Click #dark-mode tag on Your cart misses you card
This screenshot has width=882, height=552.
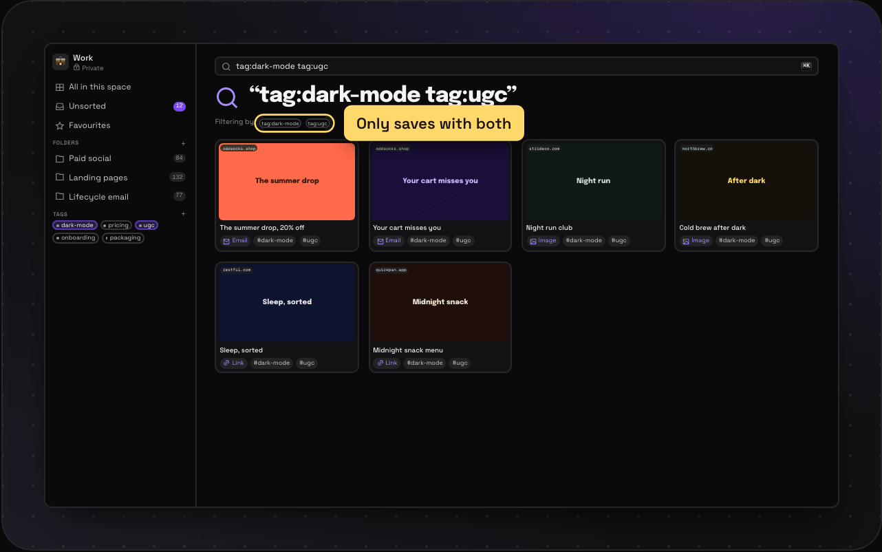click(428, 241)
